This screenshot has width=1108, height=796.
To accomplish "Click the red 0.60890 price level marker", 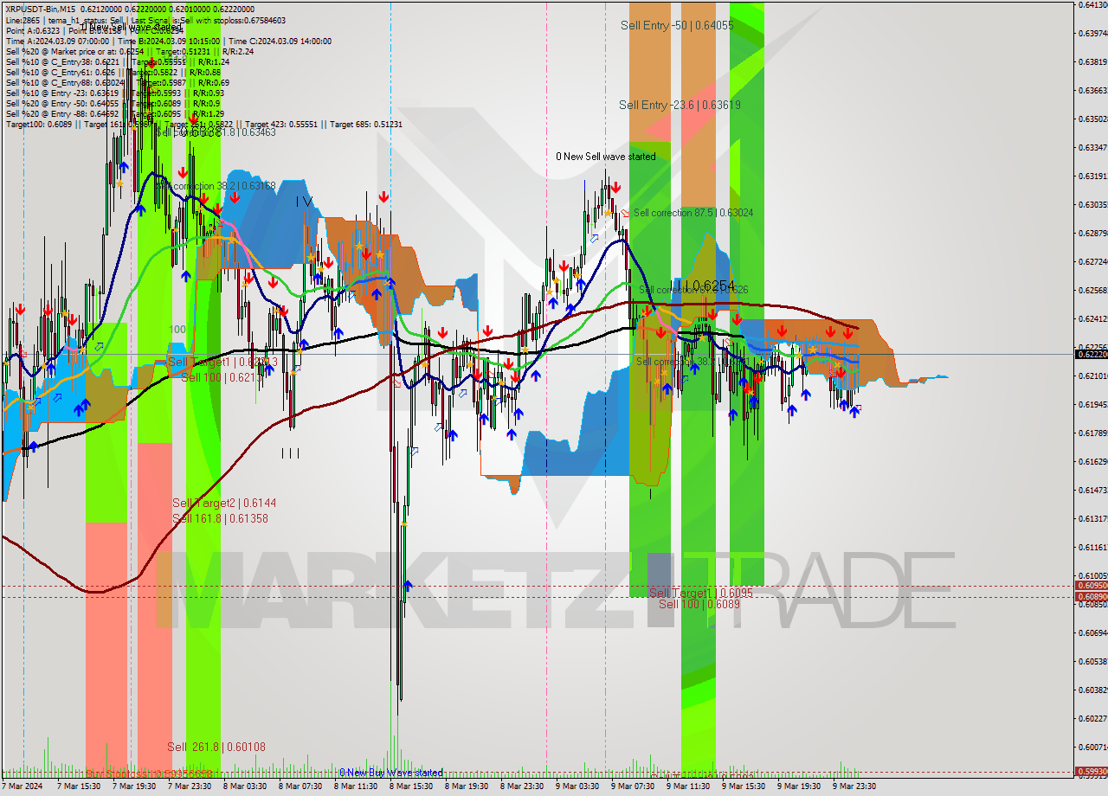I will [x=1091, y=596].
